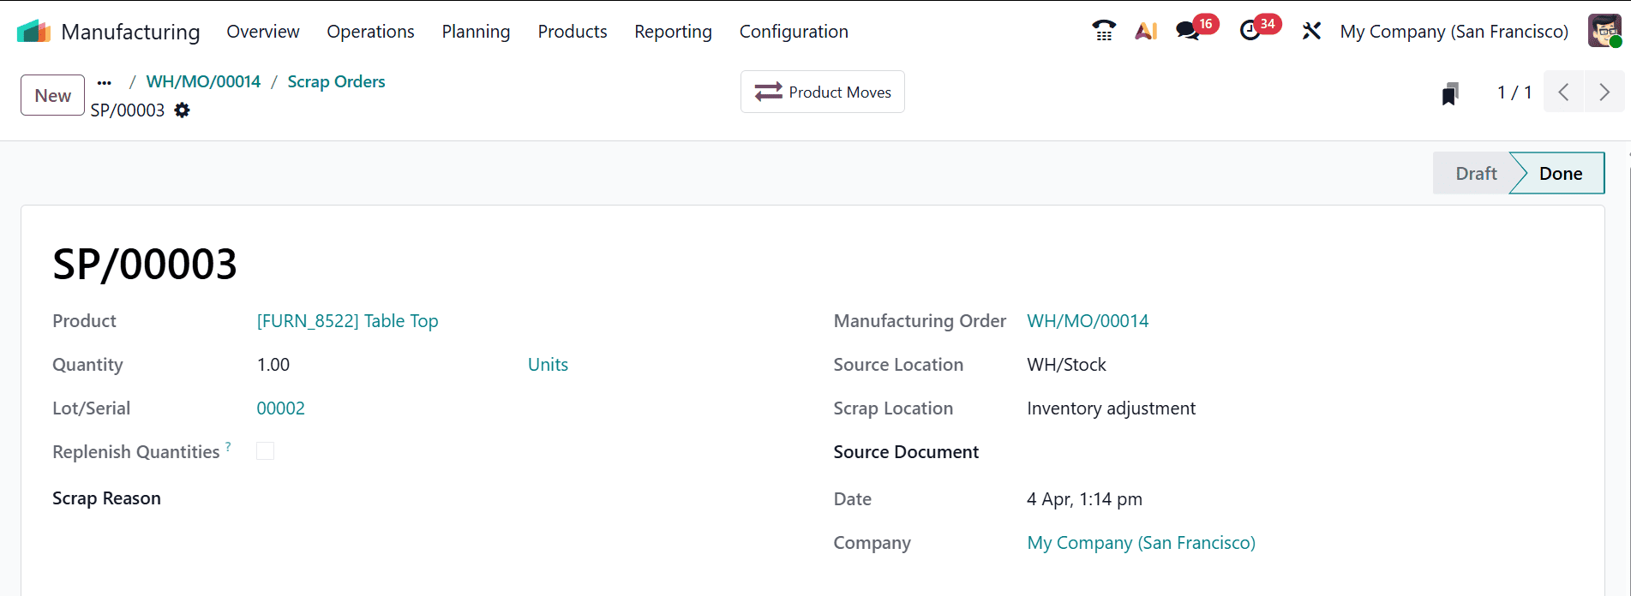Go to next record arrow
The image size is (1631, 596).
(1604, 92)
